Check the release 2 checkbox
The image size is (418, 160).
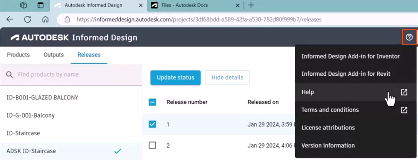tap(152, 145)
